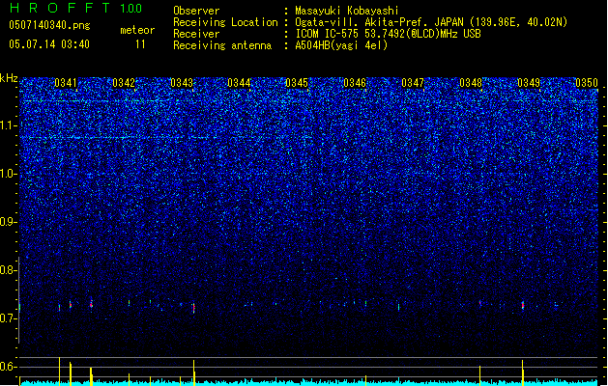Click the 1.0 kHz axis label
The height and width of the screenshot is (386, 608).
point(9,174)
